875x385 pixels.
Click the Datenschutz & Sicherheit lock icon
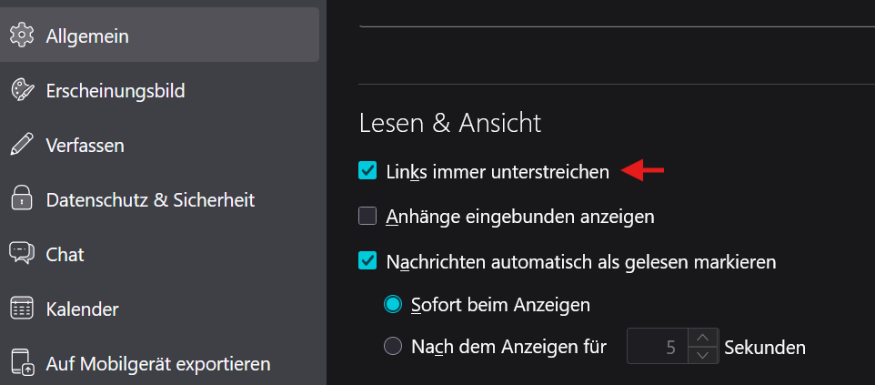[x=21, y=199]
